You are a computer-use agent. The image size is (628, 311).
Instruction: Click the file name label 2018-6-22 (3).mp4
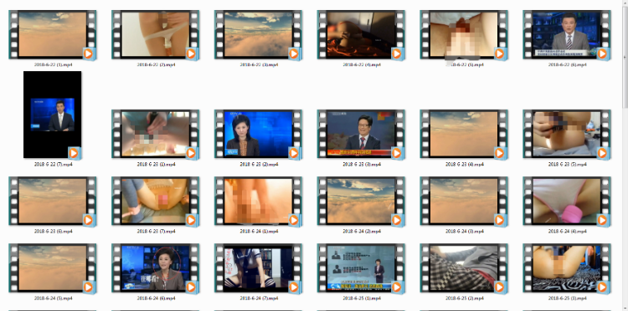(259, 64)
